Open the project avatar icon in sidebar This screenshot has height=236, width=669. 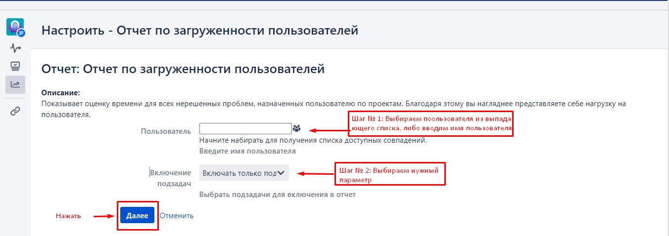point(15,27)
